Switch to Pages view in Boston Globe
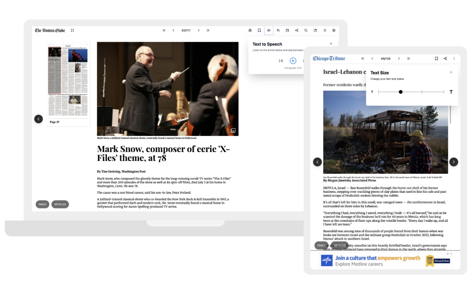 42,204
